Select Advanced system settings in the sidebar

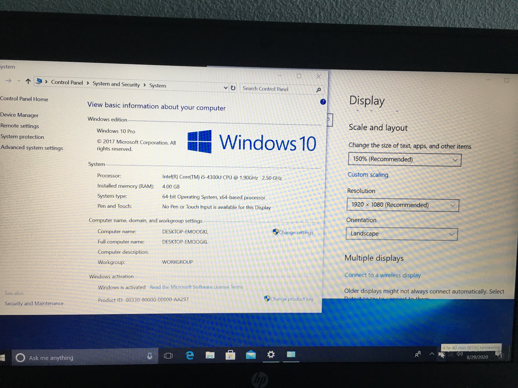point(32,148)
